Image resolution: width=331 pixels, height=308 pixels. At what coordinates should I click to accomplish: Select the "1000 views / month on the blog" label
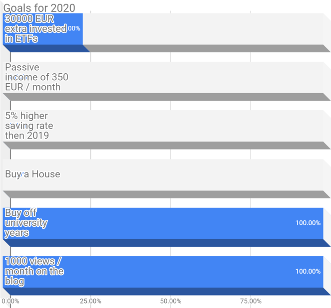(x=34, y=271)
